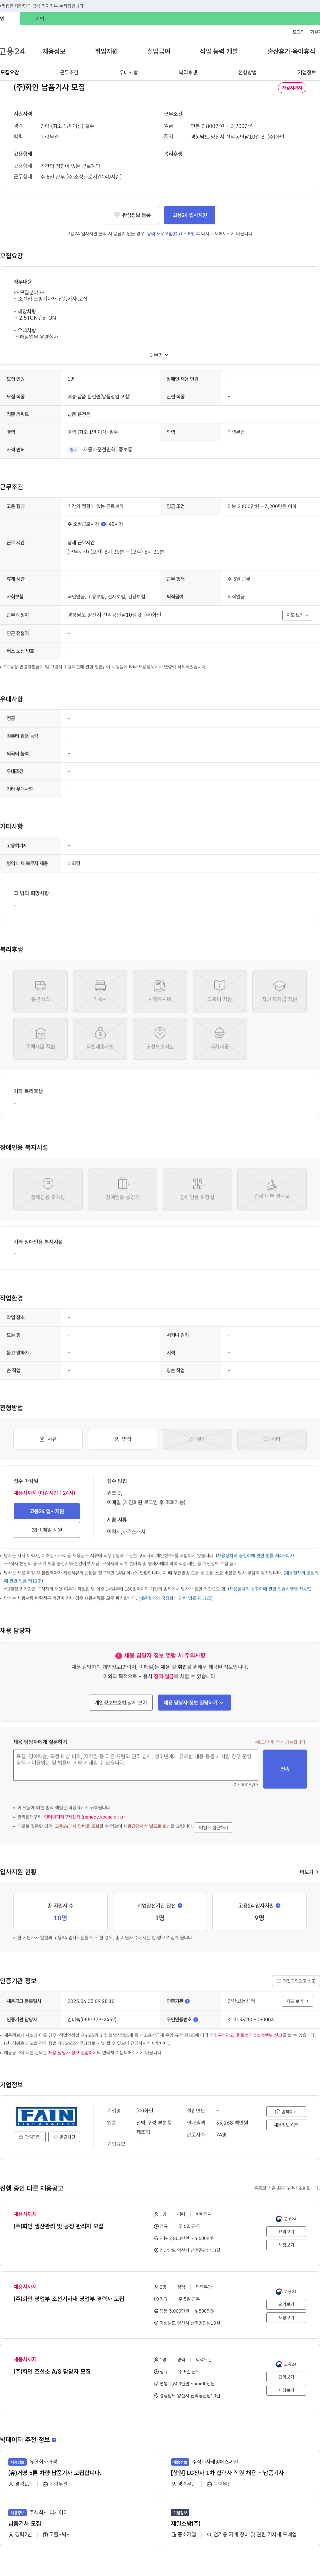Viewport: 320px width, 2576px height.
Task: Click the blue 전송 button
Action: (x=285, y=1769)
